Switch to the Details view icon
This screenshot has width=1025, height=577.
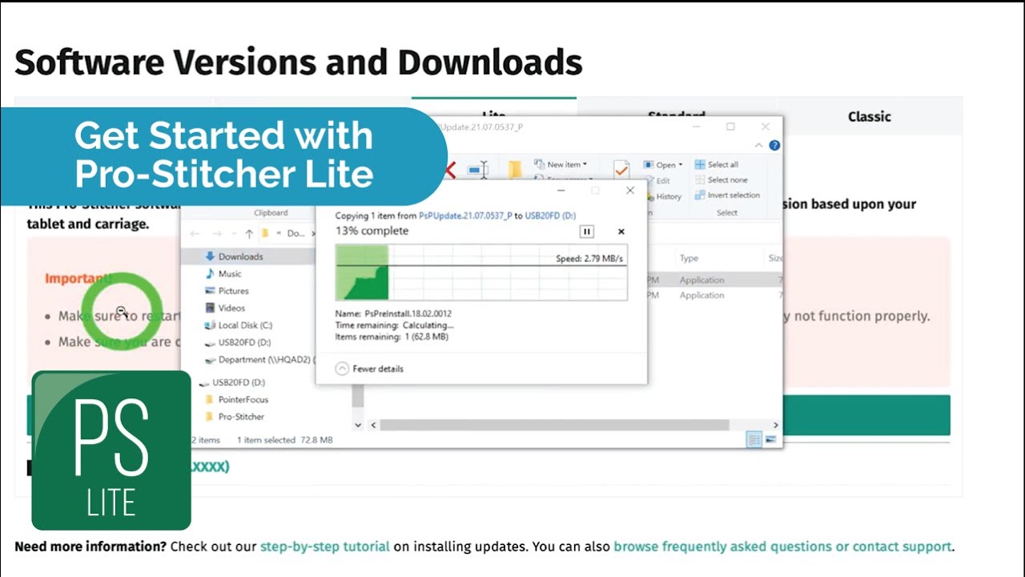(754, 439)
